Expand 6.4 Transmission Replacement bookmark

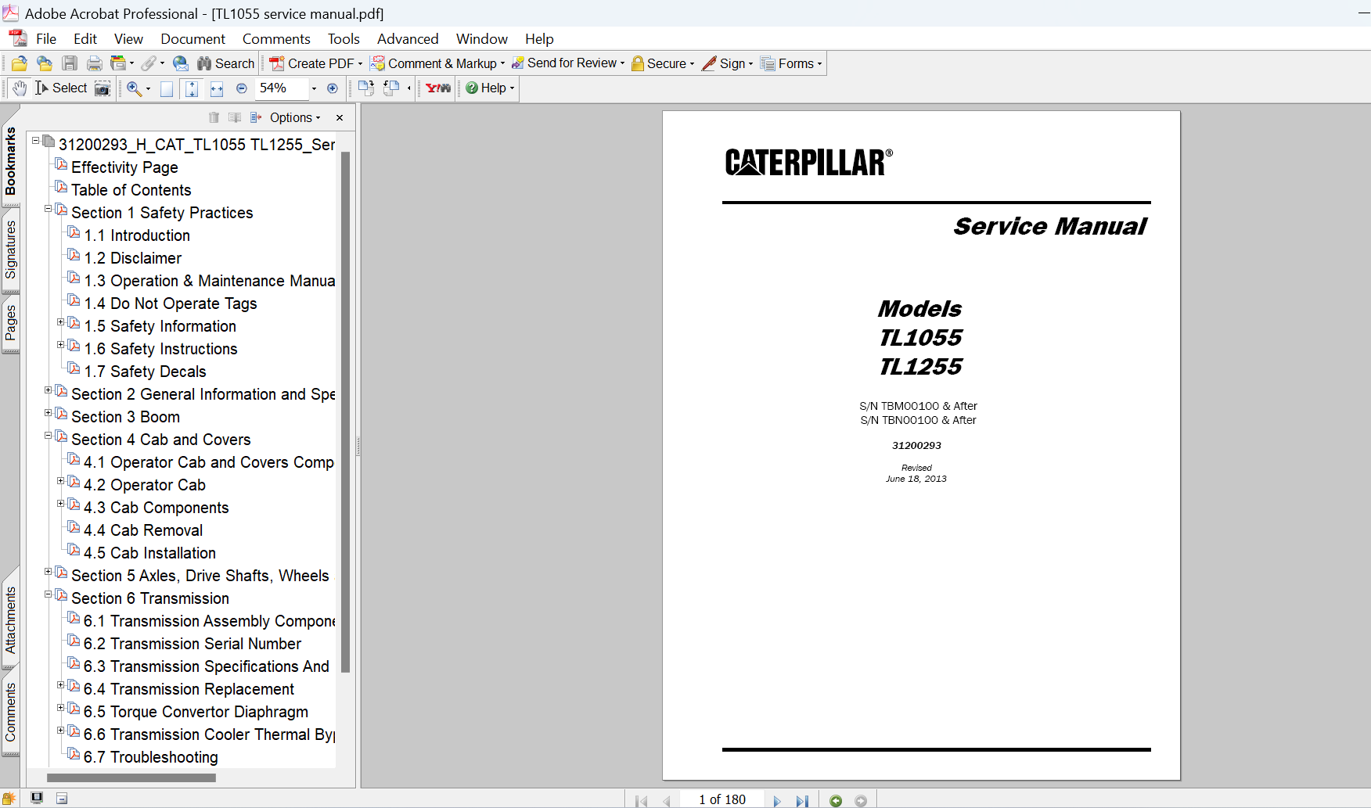(61, 686)
